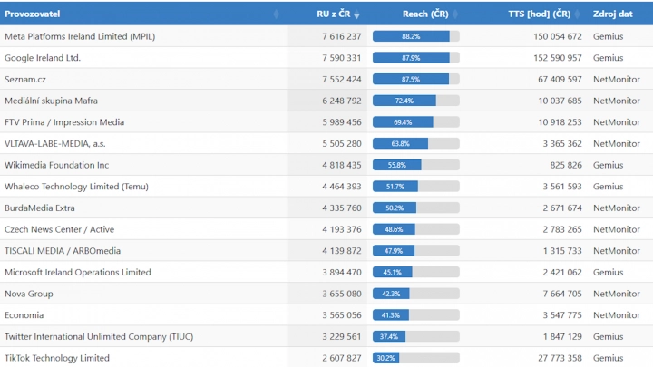Sort by TTS [hod] (ČR) column header
Image resolution: width=653 pixels, height=367 pixels.
pyautogui.click(x=540, y=14)
